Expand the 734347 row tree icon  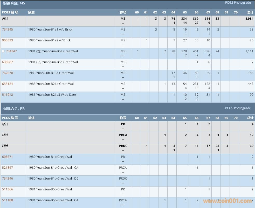[x=3, y=51]
